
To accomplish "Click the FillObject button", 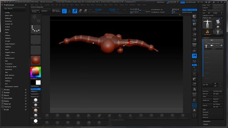I will tap(36, 91).
